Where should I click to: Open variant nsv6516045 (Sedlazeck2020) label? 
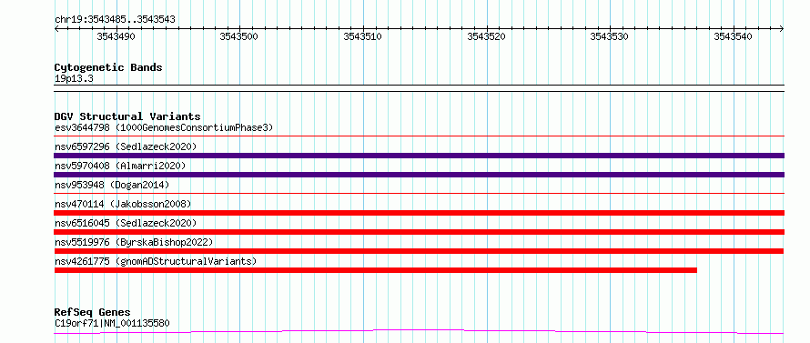tap(126, 223)
